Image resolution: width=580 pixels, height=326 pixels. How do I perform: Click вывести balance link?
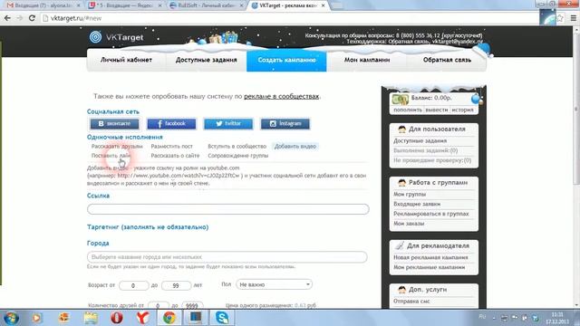[437, 110]
